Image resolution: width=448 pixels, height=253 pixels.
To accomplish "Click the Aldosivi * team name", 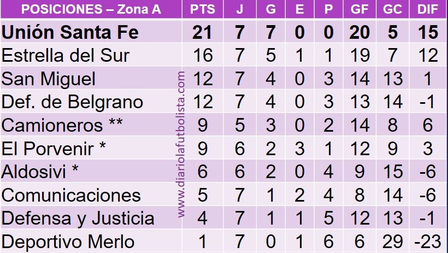I will (40, 172).
